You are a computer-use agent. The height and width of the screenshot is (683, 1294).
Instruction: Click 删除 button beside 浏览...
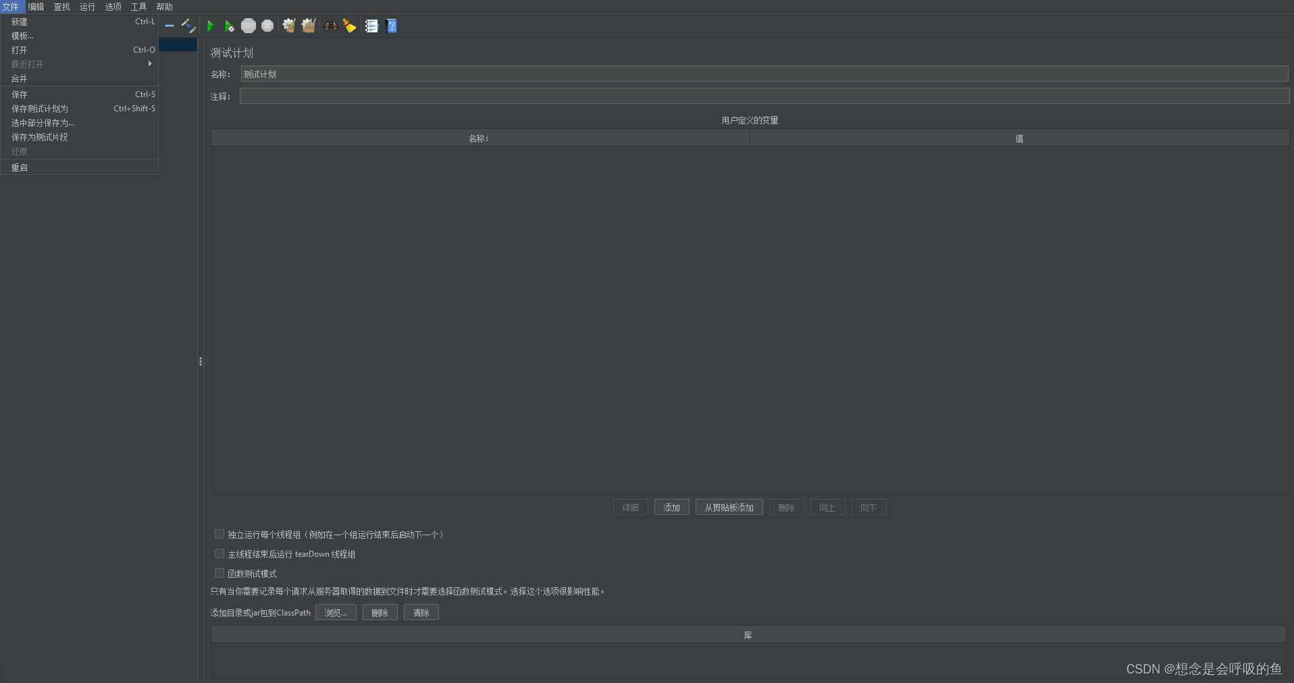[380, 613]
